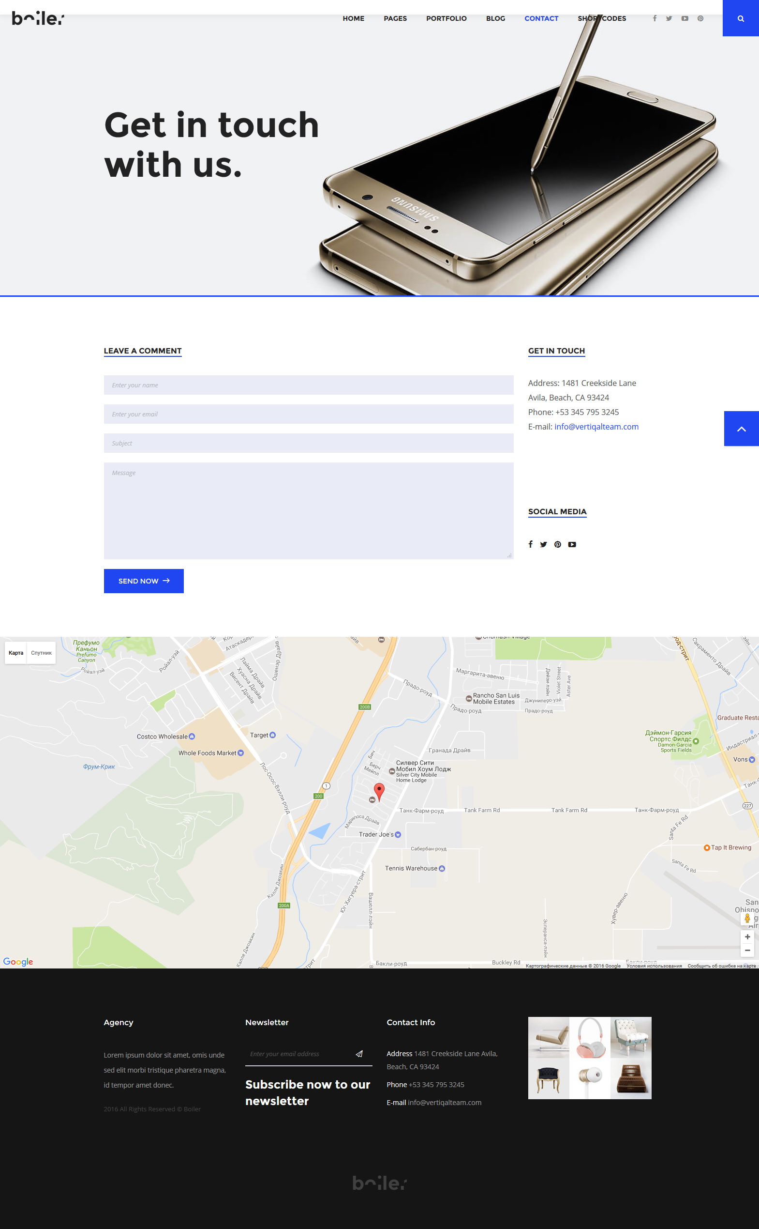Focus the Enter your name field

pyautogui.click(x=309, y=385)
